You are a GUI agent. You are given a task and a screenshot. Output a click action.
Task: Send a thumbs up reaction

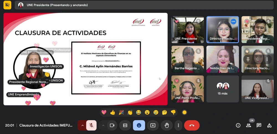pyautogui.click(x=112, y=112)
